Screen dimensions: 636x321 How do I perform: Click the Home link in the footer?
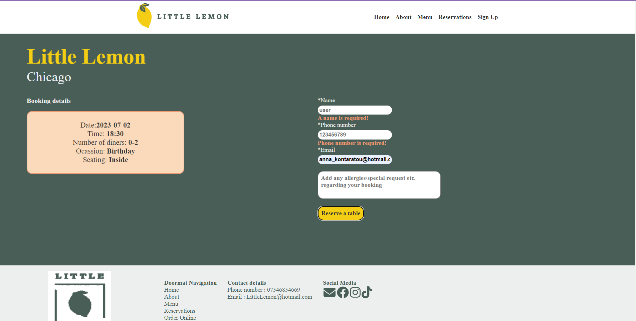(171, 290)
